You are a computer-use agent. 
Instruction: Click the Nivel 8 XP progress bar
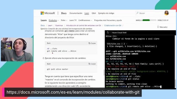click(149, 20)
